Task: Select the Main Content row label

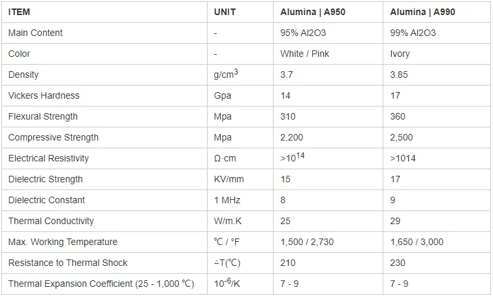Action: 35,33
